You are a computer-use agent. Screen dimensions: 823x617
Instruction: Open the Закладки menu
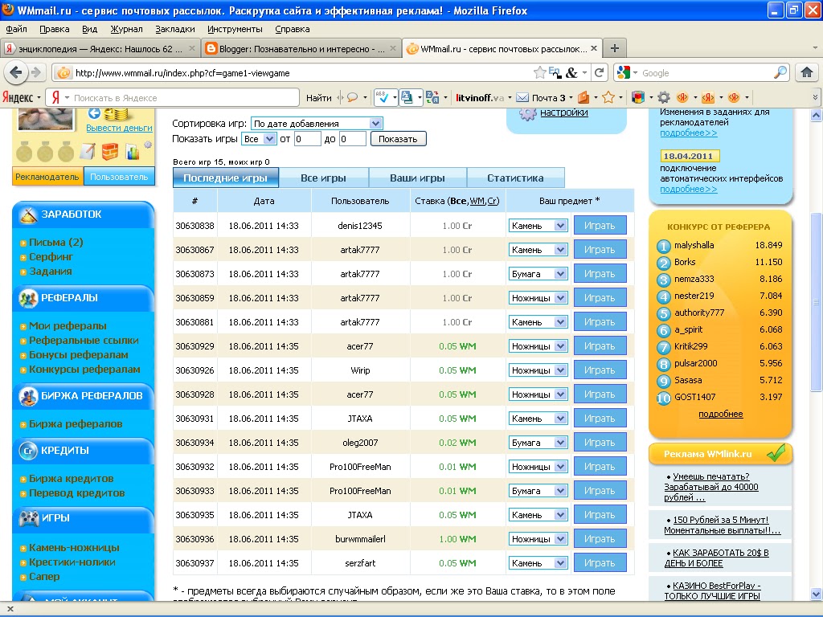(x=174, y=29)
